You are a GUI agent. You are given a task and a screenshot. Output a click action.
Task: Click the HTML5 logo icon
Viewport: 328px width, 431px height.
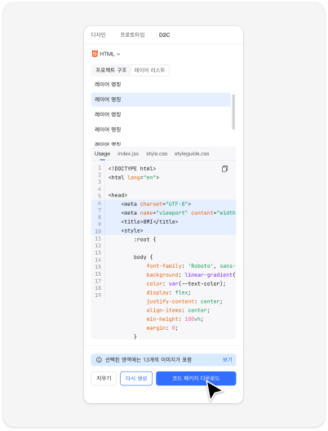coord(95,54)
